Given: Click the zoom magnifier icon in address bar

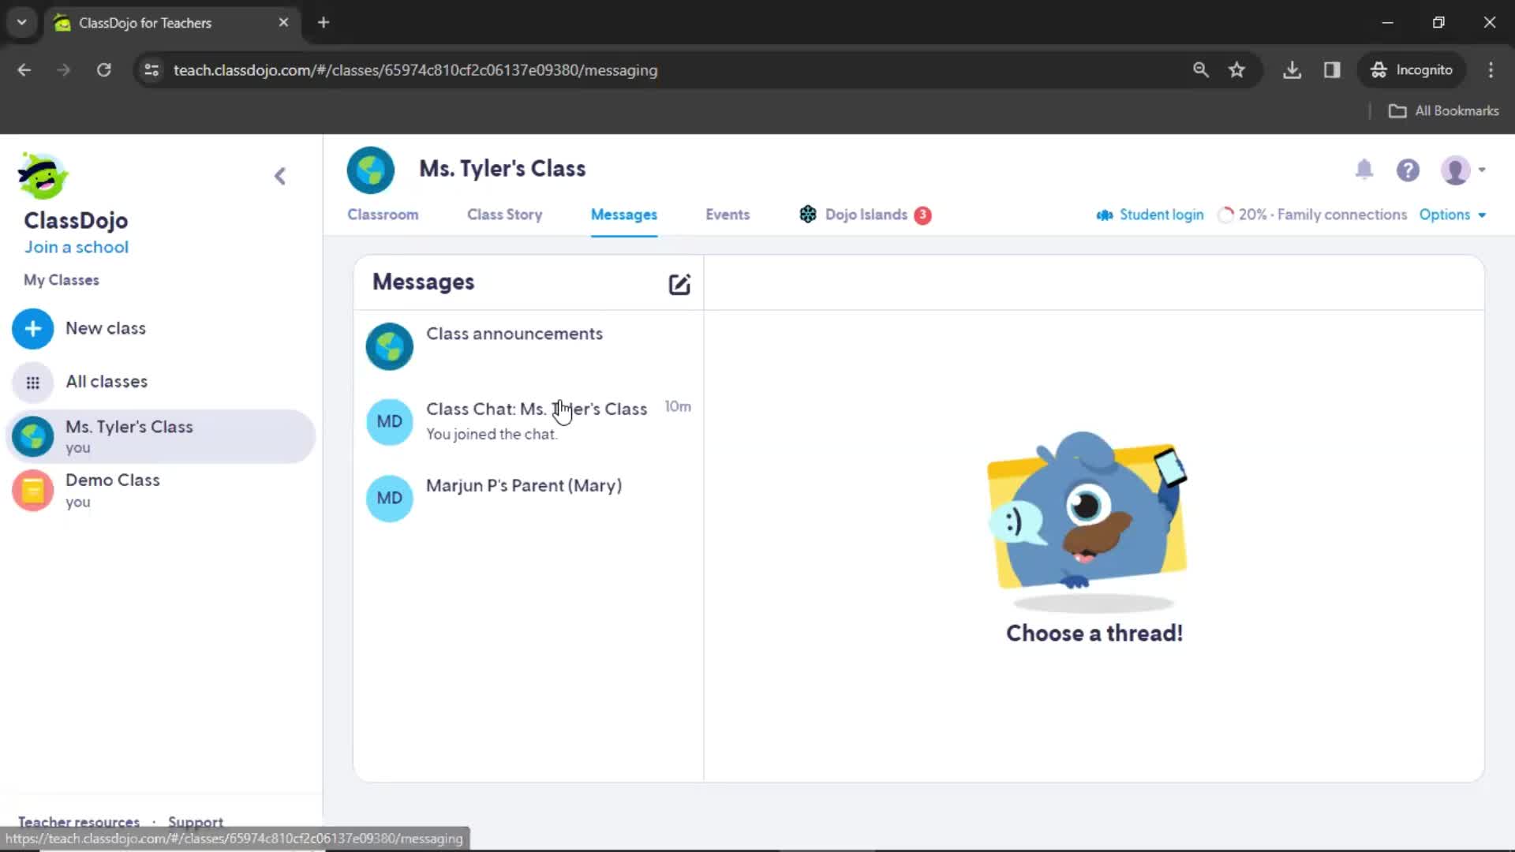Looking at the screenshot, I should coord(1200,70).
